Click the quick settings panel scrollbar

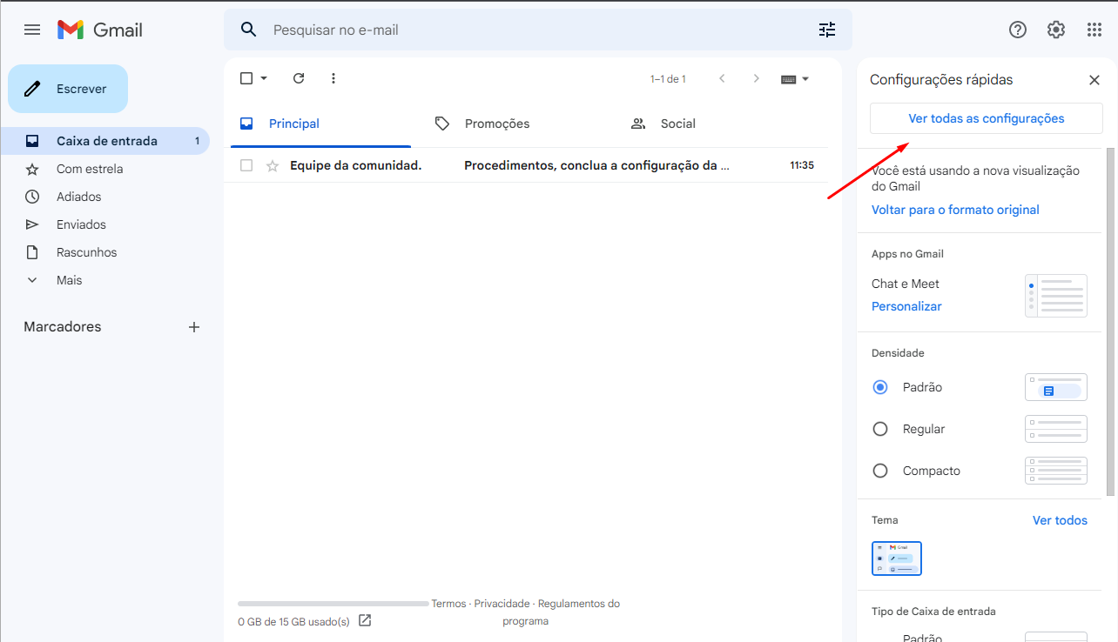tap(1110, 322)
